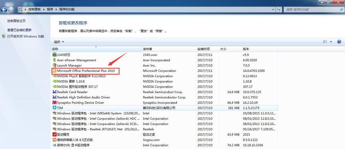Open 查看已安装的更新 link
The height and width of the screenshot is (149, 345).
coord(19,30)
